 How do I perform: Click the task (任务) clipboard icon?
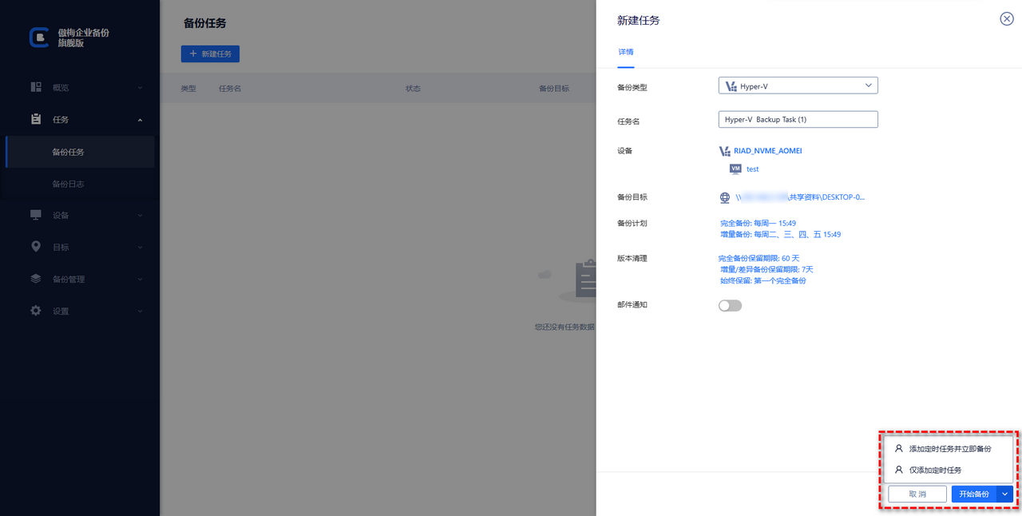tap(36, 119)
